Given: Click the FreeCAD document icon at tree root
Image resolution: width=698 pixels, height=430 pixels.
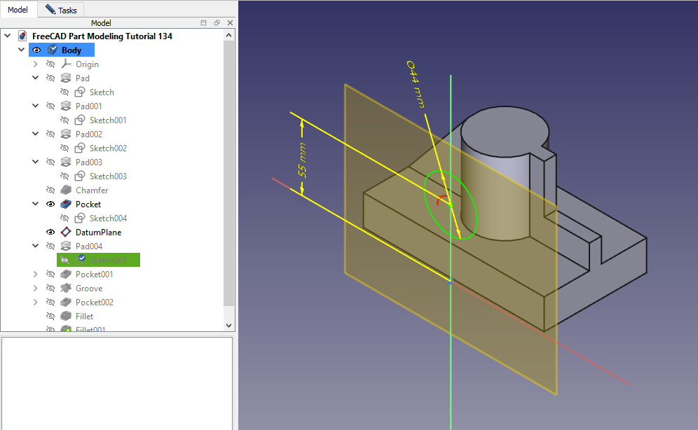Looking at the screenshot, I should [22, 36].
